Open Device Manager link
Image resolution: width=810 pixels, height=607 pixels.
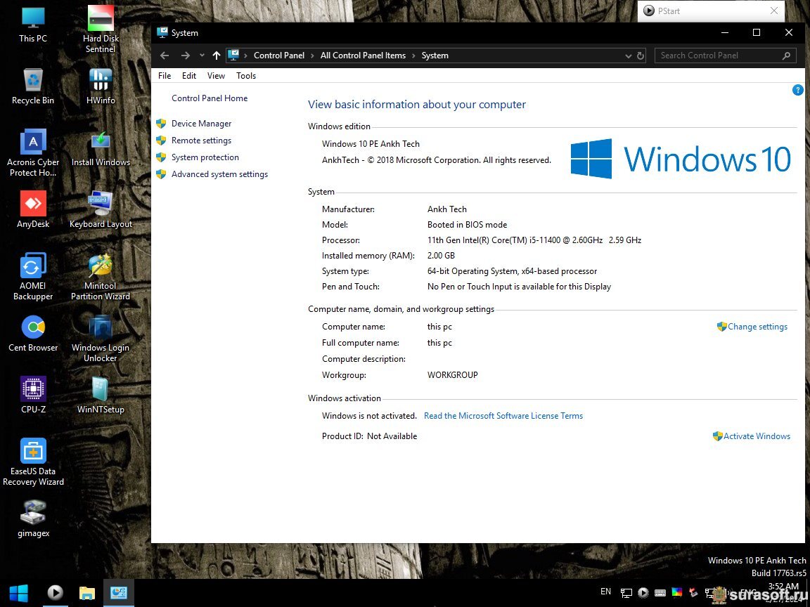click(x=201, y=124)
